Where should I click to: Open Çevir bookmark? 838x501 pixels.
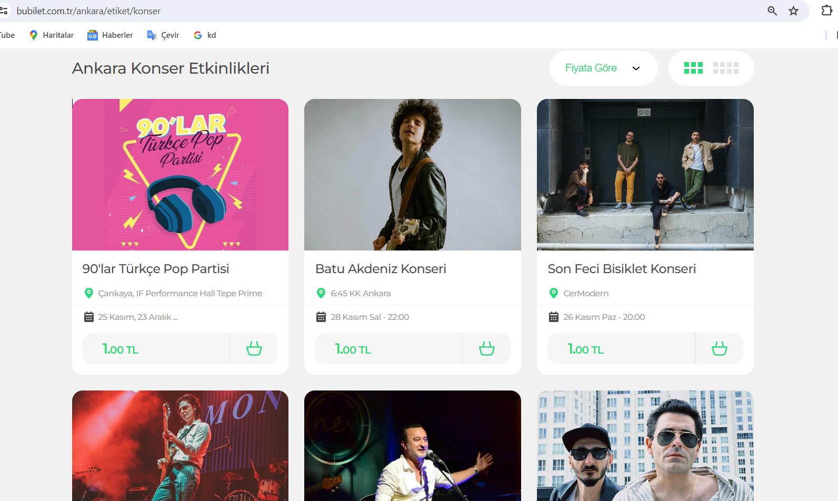click(x=163, y=35)
